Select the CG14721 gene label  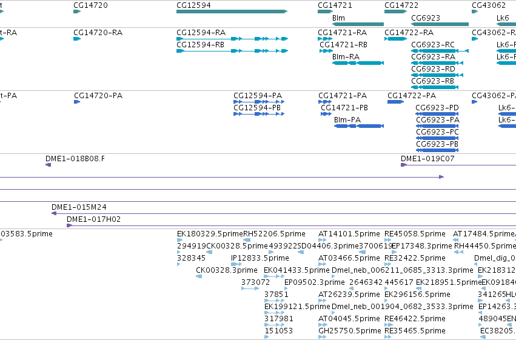335,5
